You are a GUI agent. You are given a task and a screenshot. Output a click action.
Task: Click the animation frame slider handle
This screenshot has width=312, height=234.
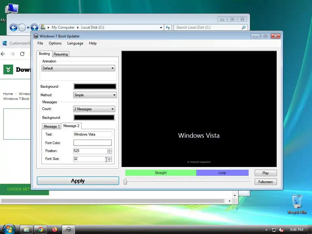click(125, 182)
